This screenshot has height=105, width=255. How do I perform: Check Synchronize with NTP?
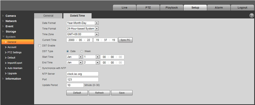(x=39, y=68)
